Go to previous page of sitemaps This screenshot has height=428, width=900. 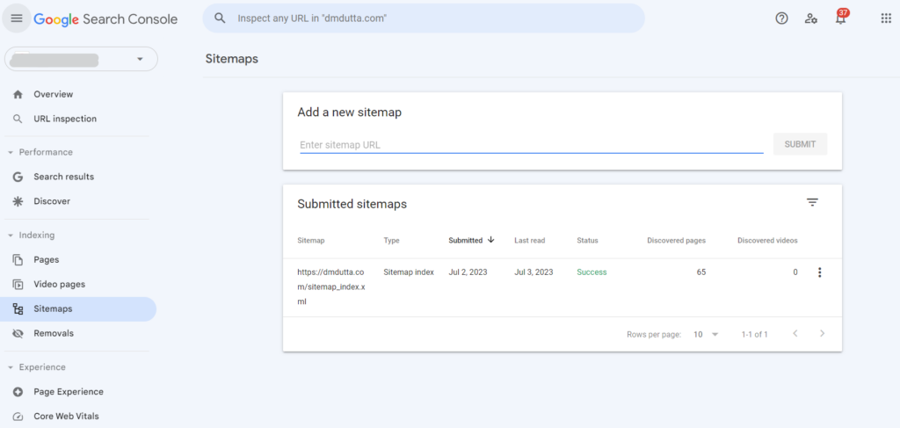[795, 334]
